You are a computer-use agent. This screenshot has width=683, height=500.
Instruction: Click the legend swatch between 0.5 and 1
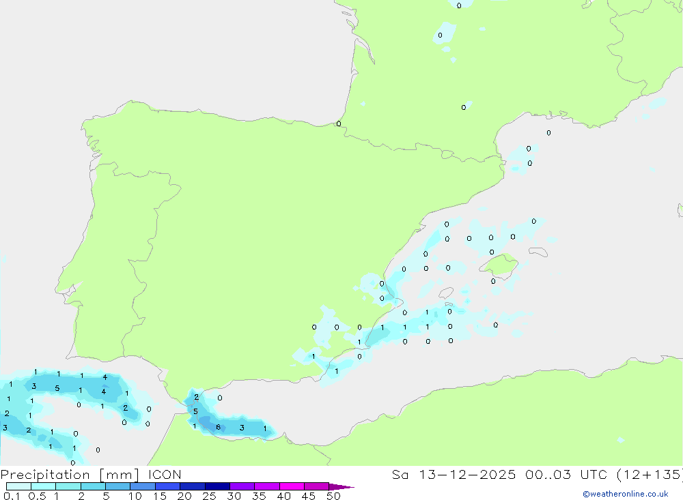[x=44, y=486]
